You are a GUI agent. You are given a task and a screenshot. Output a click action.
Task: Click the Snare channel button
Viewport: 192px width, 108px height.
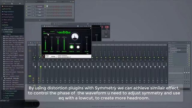pyautogui.click(x=40, y=15)
